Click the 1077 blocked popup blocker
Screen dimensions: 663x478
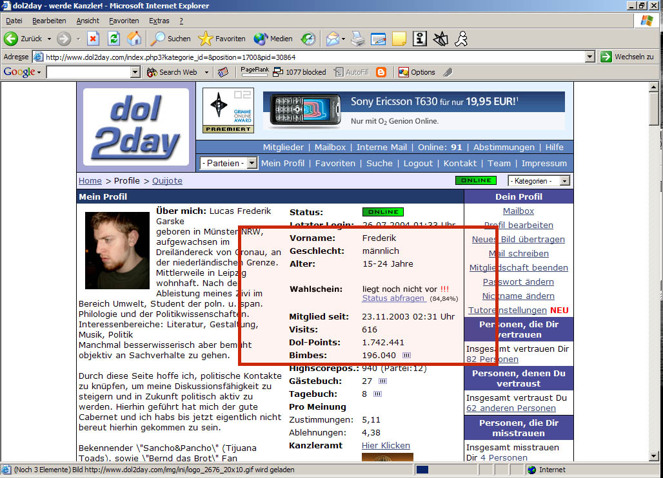click(x=299, y=72)
